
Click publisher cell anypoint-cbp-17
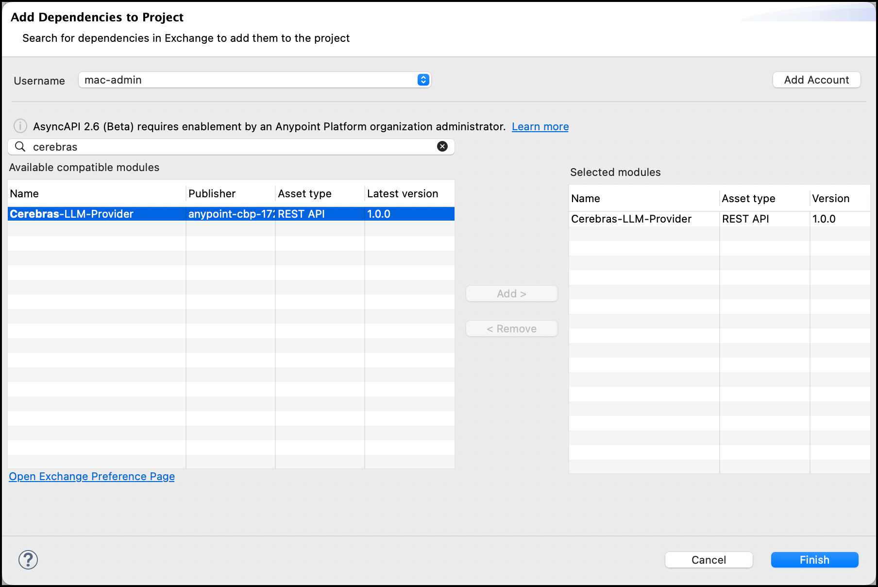pos(231,214)
